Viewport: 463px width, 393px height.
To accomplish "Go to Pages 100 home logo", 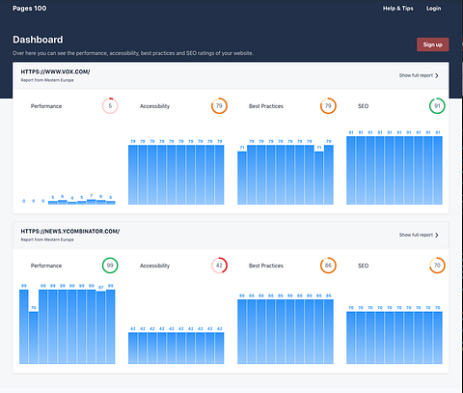I will (30, 9).
